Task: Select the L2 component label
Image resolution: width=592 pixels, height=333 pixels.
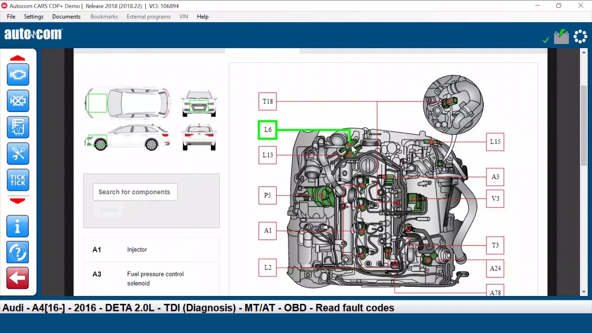Action: [x=268, y=268]
